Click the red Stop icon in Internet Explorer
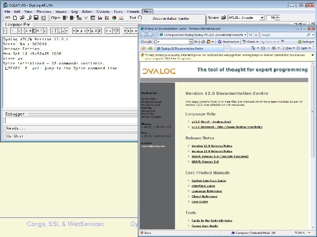 pos(256,35)
